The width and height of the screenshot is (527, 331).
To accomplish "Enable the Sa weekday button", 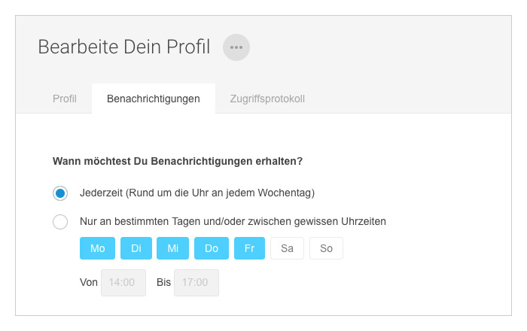I will point(287,248).
